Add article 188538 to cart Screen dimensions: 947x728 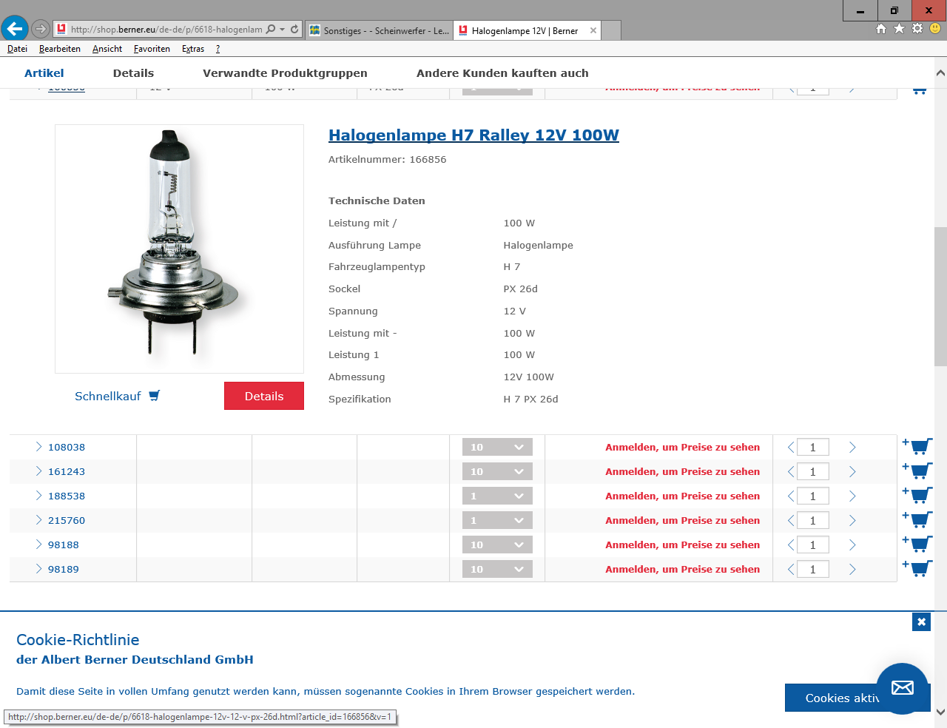(x=917, y=495)
